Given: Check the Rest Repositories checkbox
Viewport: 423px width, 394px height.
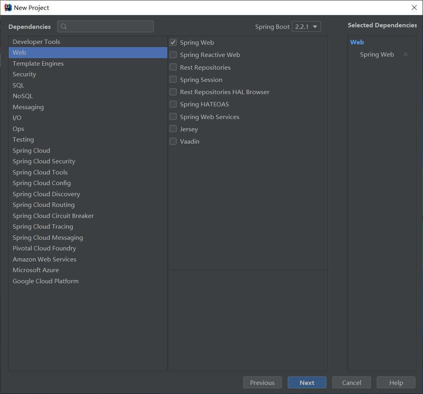Looking at the screenshot, I should click(173, 67).
